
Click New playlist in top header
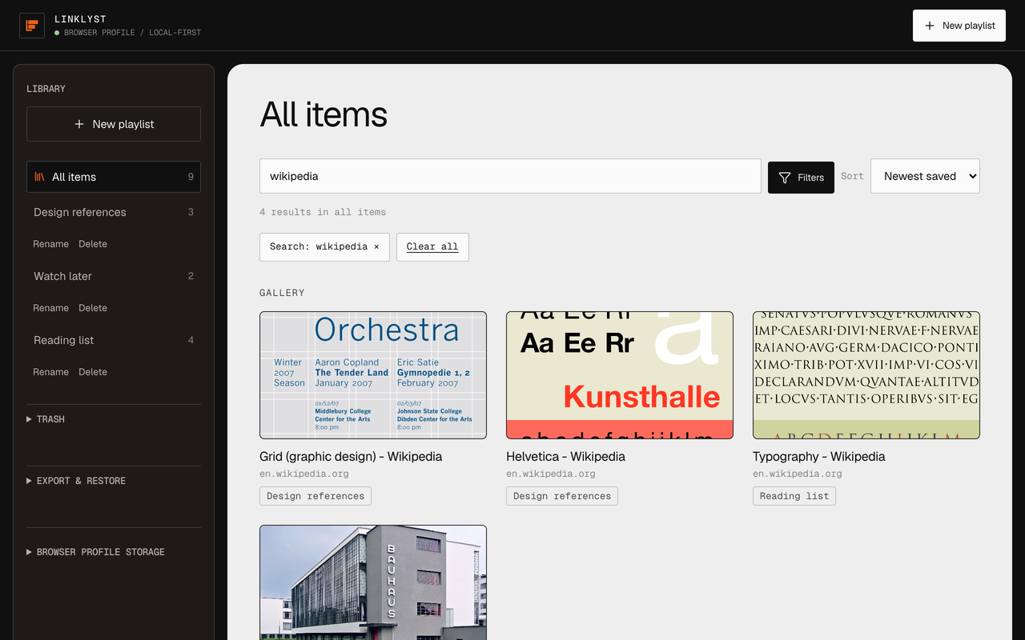pyautogui.click(x=959, y=26)
